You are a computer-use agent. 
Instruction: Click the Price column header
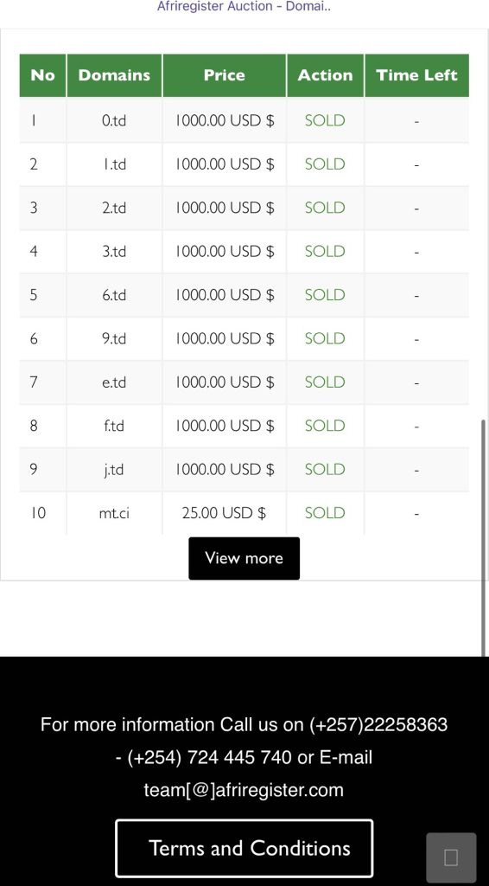224,75
